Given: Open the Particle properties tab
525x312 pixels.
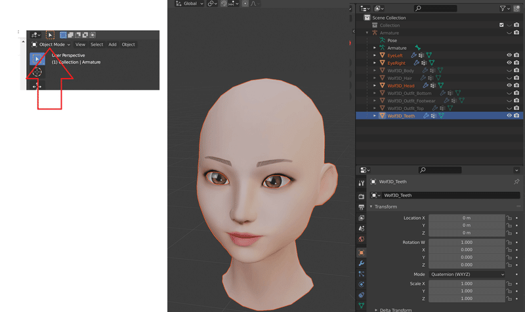Looking at the screenshot, I should coord(362,274).
